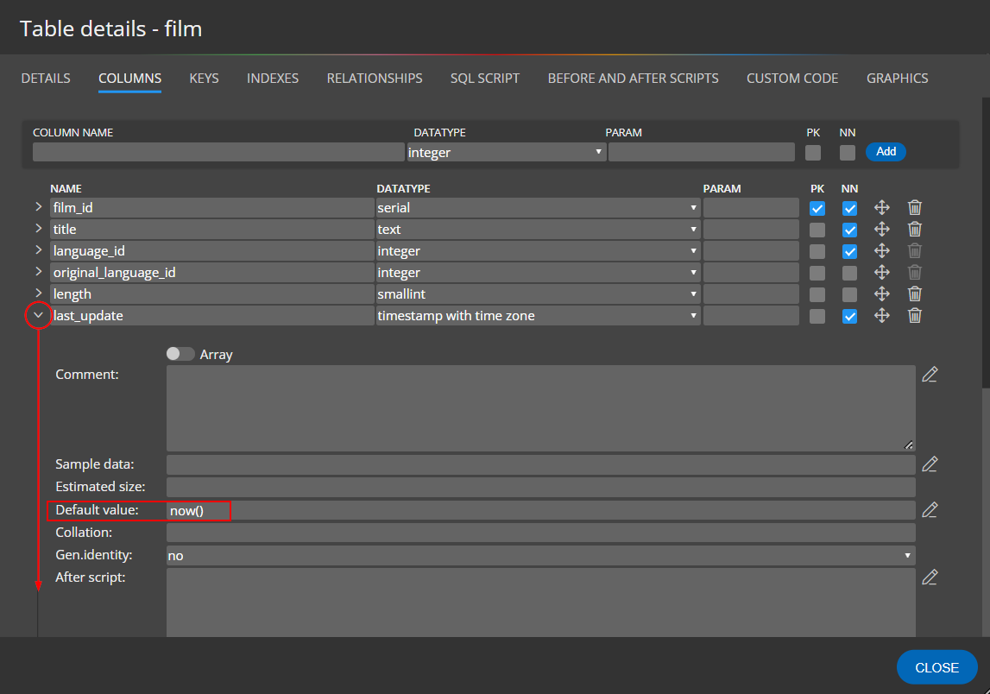Edit Default value with the pencil icon

[x=930, y=509]
